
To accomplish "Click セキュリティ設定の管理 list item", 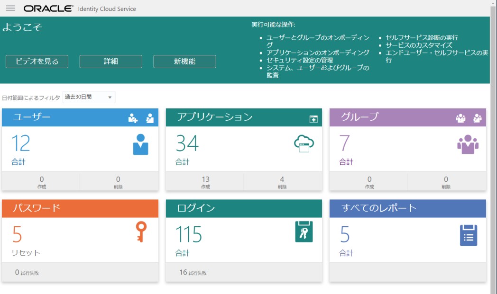I will (x=300, y=60).
